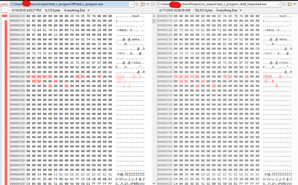298x185 pixels.
Task: Click offset 000002C0 in the left pane
Action: point(17,81)
